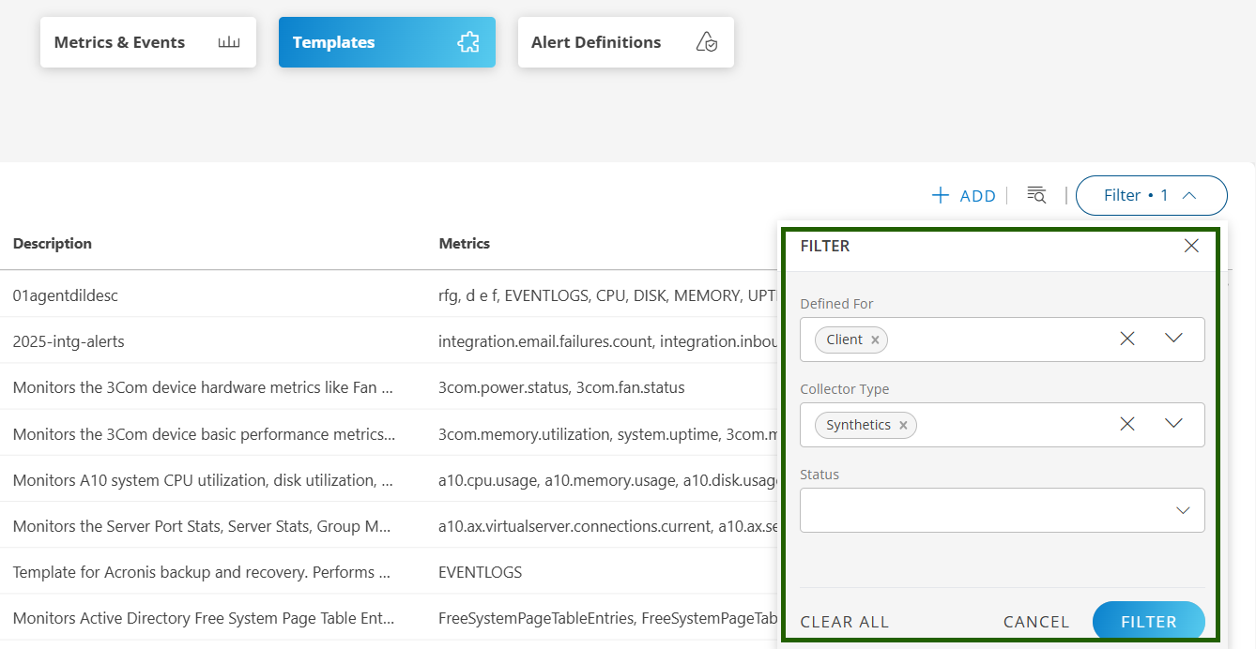Select the Templates tab
The image size is (1256, 649).
(386, 42)
